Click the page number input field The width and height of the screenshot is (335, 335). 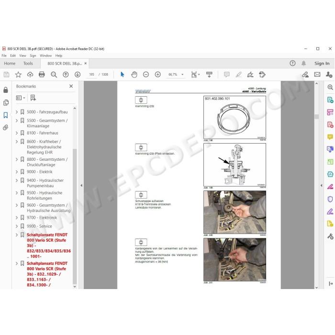pos(92,75)
